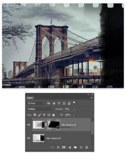Screen dimensions: 127x165
Task: Collapse Layers panel with double arrows
Action: click(x=88, y=95)
